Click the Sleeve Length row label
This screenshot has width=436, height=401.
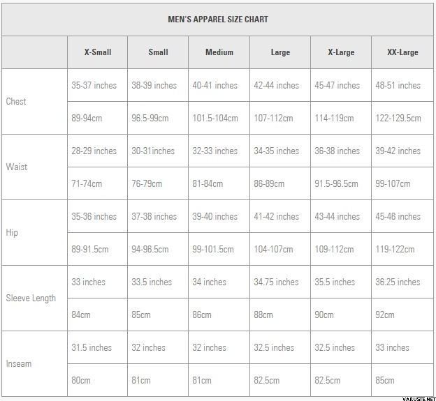31,298
